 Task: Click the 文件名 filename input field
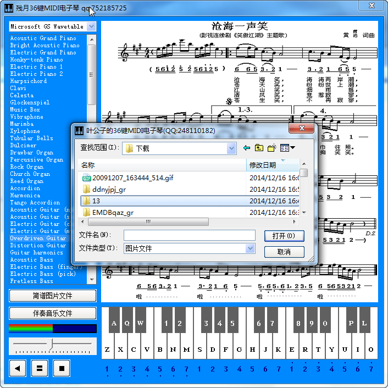pos(189,235)
